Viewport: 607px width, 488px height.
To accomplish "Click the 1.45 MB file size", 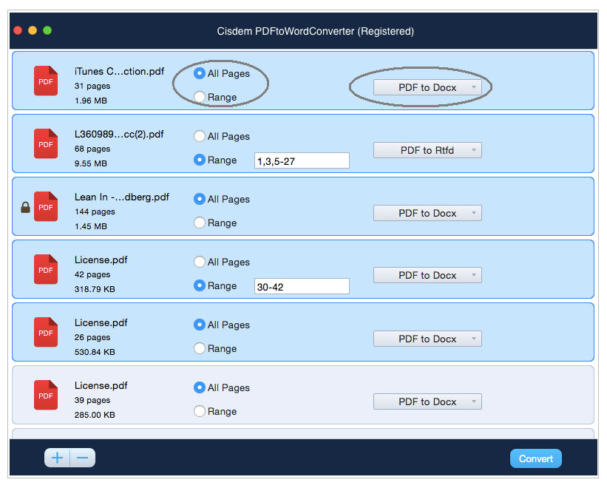I will [x=91, y=226].
